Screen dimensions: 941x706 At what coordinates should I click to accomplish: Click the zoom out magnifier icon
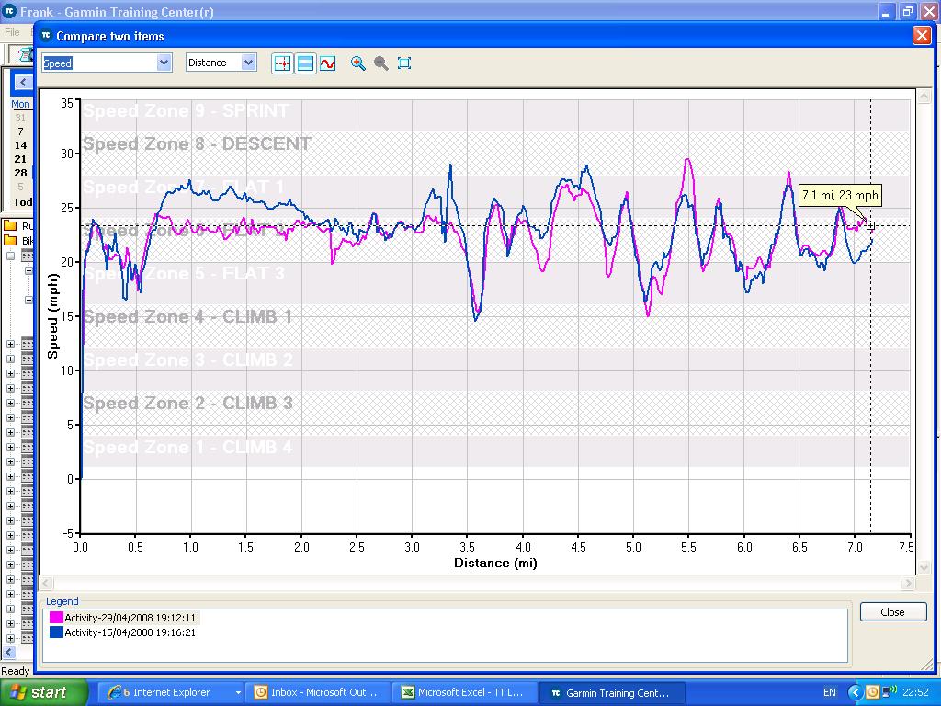click(380, 63)
